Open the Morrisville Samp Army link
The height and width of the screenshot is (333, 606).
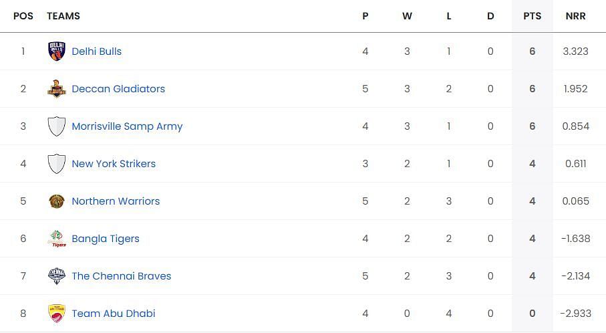[127, 126]
